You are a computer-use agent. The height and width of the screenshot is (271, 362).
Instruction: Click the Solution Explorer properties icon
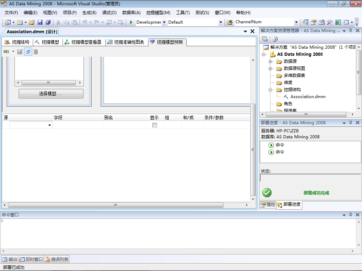tap(265, 39)
